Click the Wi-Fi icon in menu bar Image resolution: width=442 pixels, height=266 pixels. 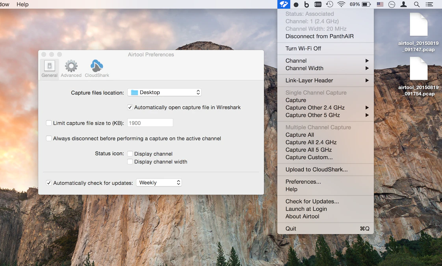(x=342, y=4)
